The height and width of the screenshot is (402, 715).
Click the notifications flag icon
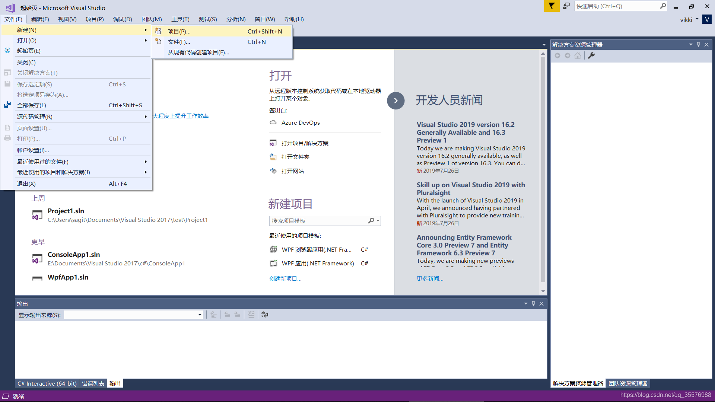(552, 6)
